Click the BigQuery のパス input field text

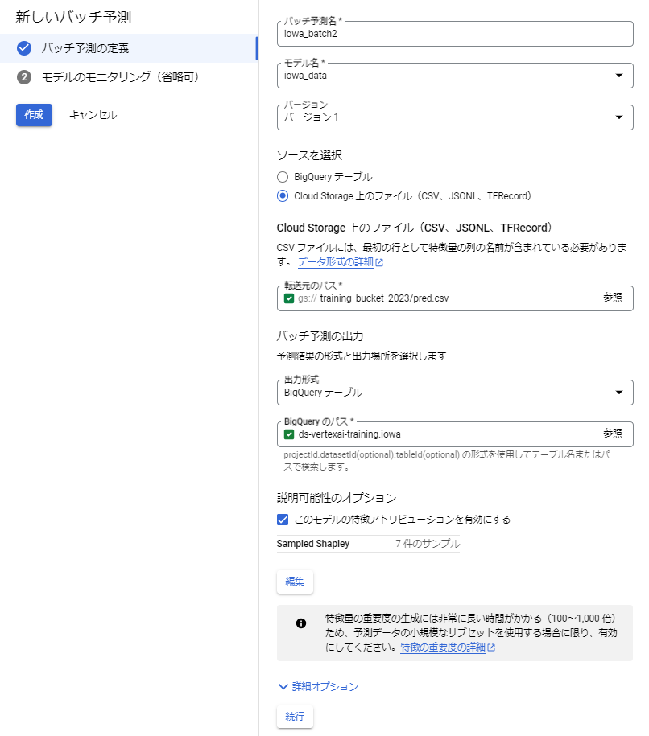click(349, 434)
